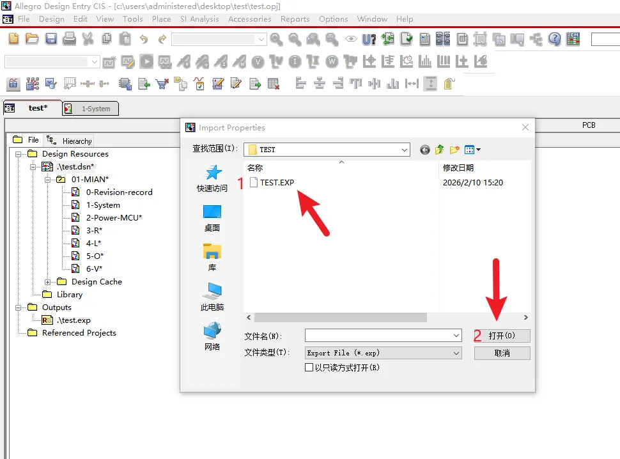620x459 pixels.
Task: Click the Cut scissors toolbar icon
Action: click(x=88, y=39)
